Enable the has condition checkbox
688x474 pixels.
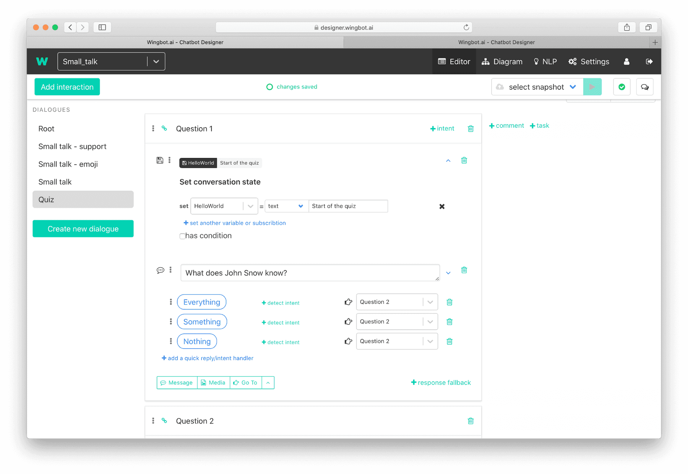pyautogui.click(x=182, y=236)
